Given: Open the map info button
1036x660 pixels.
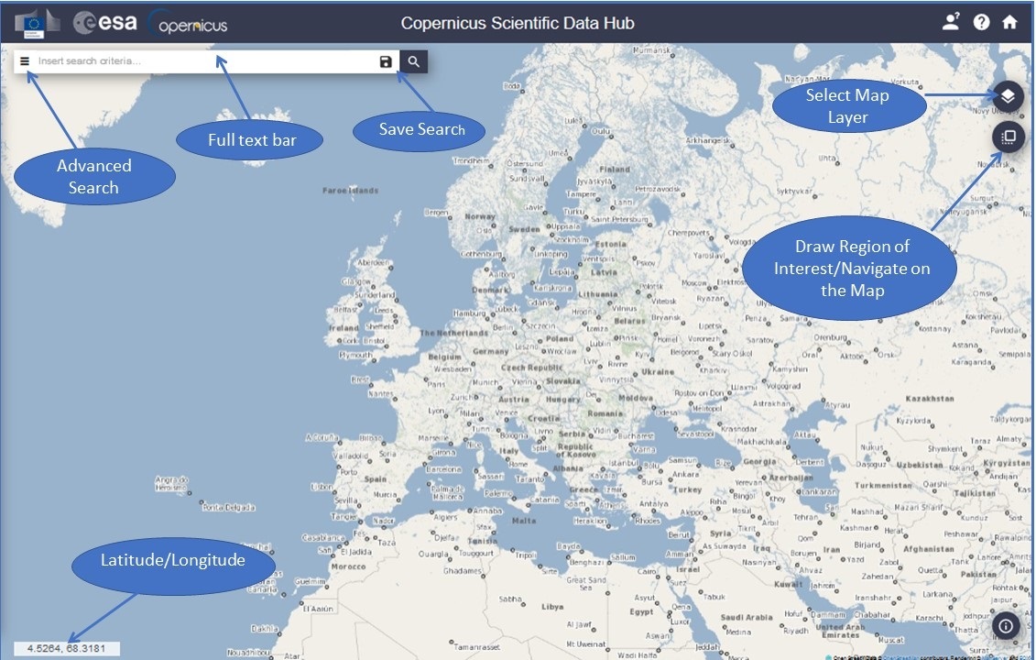Looking at the screenshot, I should [x=1006, y=626].
